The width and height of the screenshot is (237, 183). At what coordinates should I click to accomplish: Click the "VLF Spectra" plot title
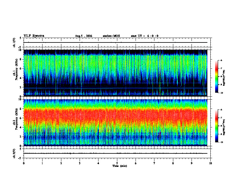coord(34,36)
